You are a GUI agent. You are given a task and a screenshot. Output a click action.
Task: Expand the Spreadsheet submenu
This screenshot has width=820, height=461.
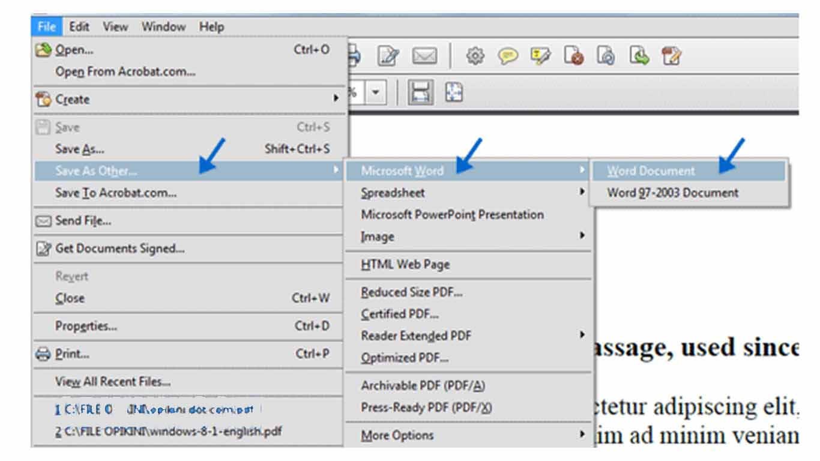469,193
